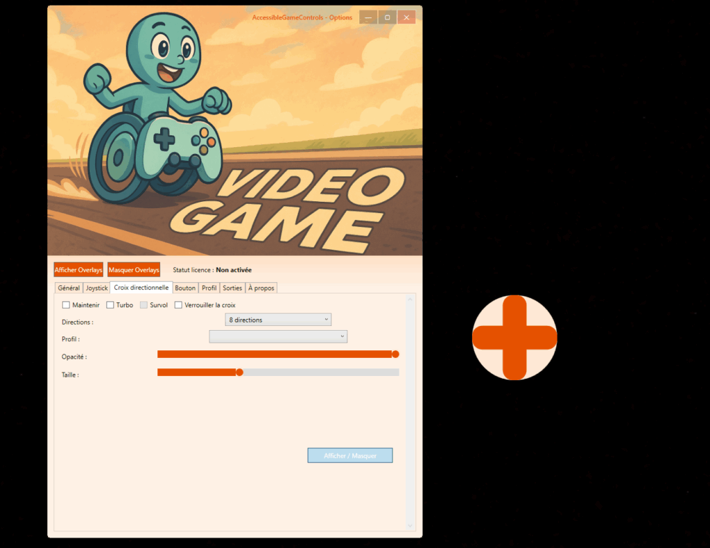This screenshot has height=548, width=710.
Task: Click the scrollbar down arrow in the options panel
Action: click(410, 526)
